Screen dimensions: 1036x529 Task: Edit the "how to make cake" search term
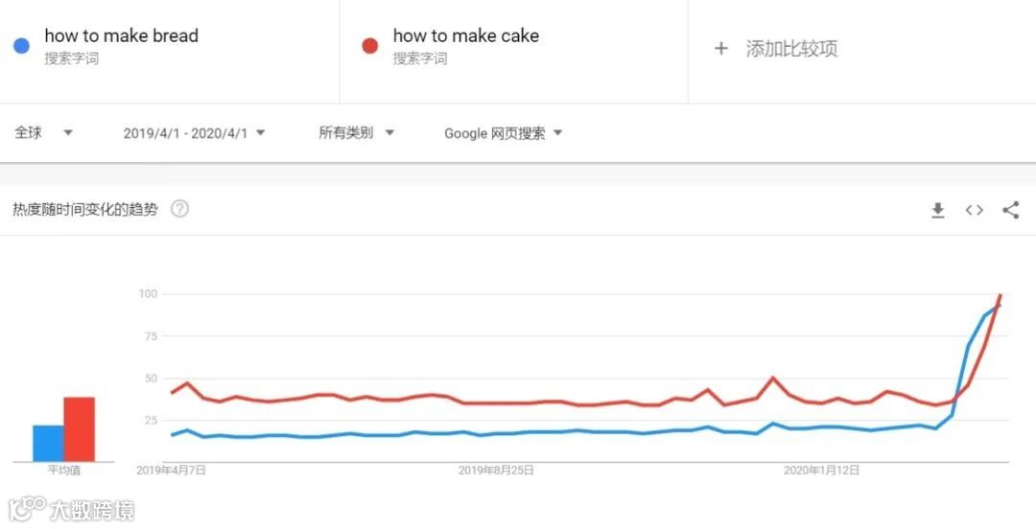[x=465, y=36]
